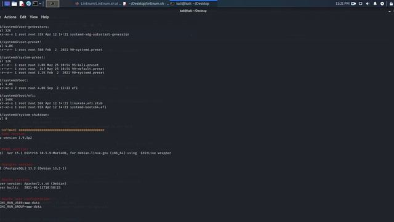Click the display tray icon
This screenshot has width=394, height=222.
coord(360,4)
